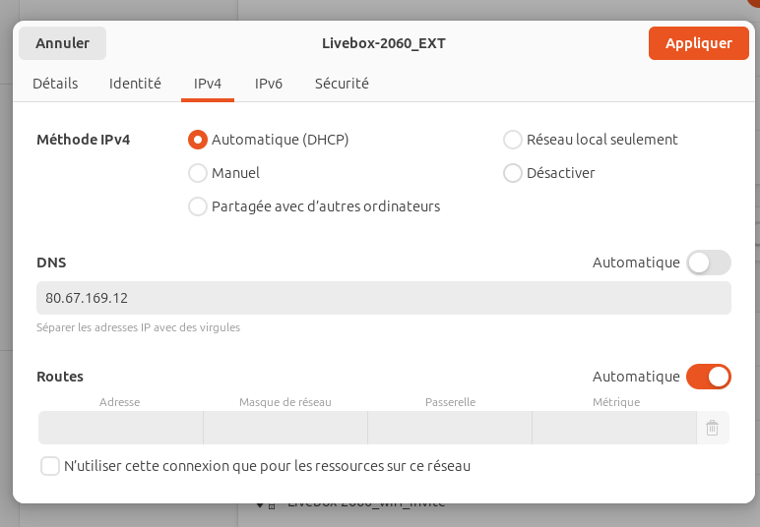This screenshot has height=527, width=760.
Task: Turn off the Routes Automatique switch
Action: pos(709,377)
